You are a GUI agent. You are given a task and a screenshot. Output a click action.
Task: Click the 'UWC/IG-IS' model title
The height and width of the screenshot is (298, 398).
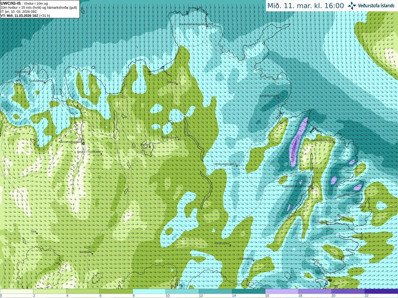pos(11,3)
